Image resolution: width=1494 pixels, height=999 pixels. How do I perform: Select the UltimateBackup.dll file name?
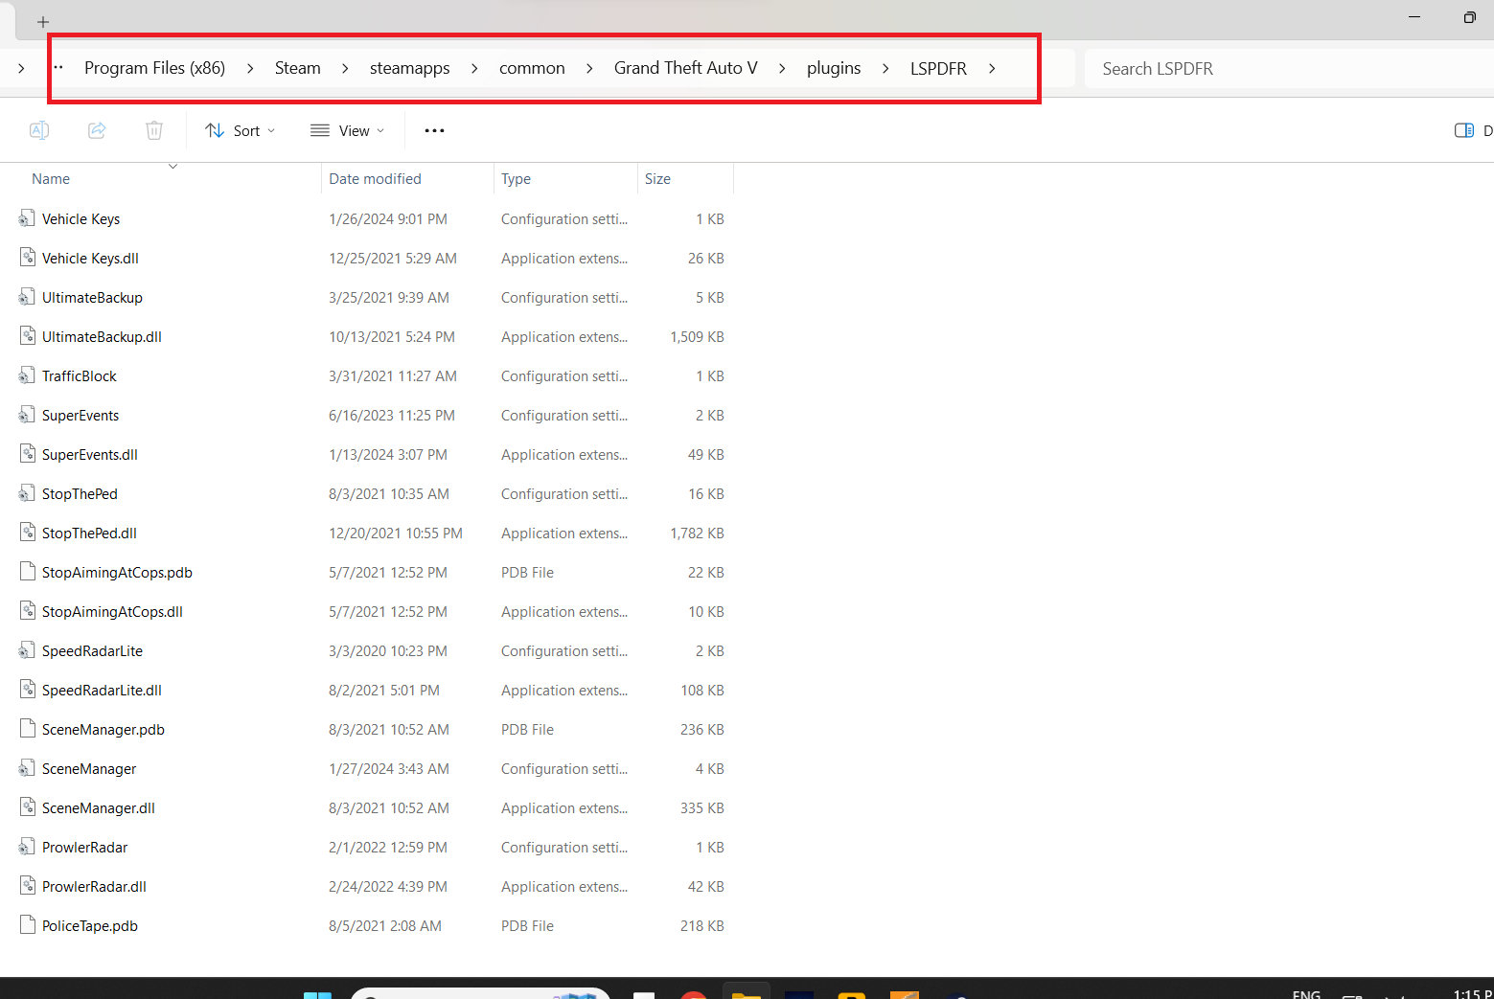(102, 337)
